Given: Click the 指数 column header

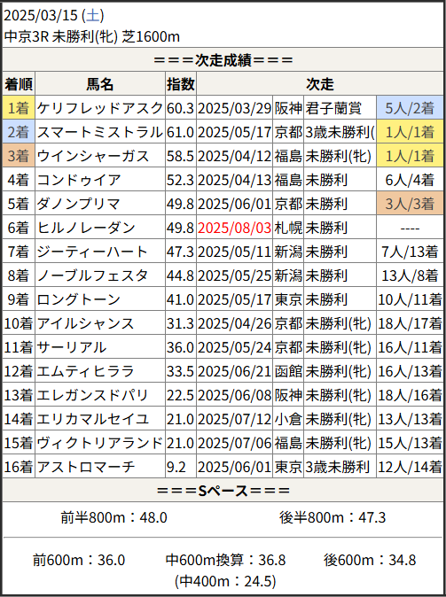Looking at the screenshot, I should [x=181, y=84].
